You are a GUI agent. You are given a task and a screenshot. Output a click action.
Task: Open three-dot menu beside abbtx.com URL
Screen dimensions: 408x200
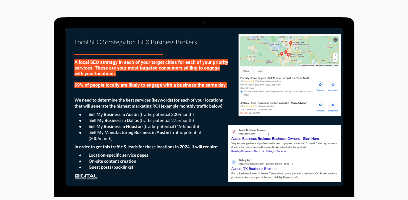(268, 134)
